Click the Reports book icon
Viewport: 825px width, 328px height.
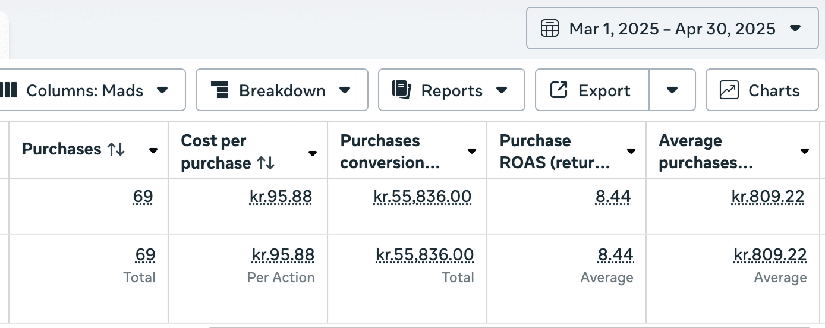[x=402, y=90]
